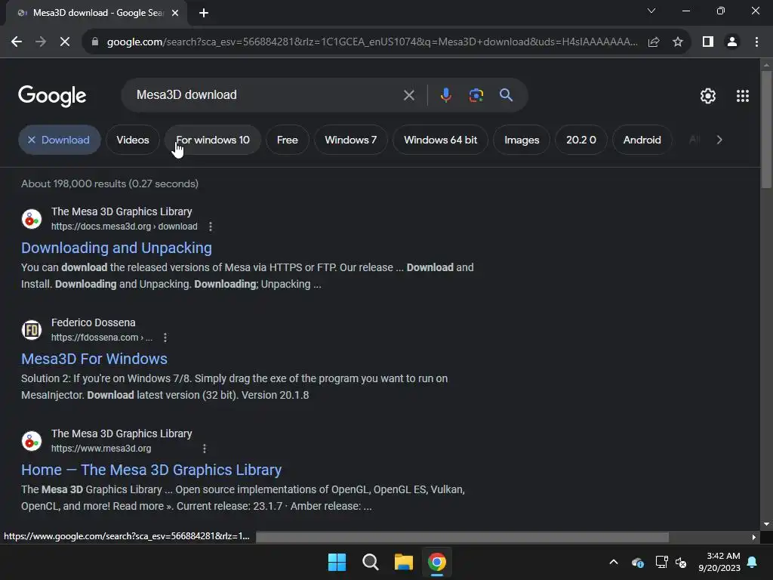
Task: Select the Android filter chip
Action: pyautogui.click(x=642, y=140)
